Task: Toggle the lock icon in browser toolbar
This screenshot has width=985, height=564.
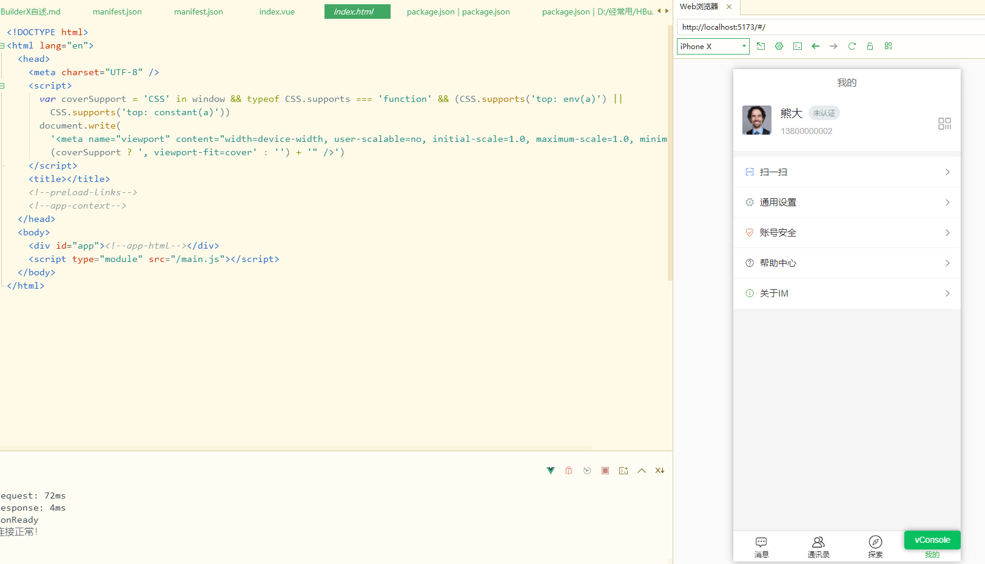Action: 870,46
